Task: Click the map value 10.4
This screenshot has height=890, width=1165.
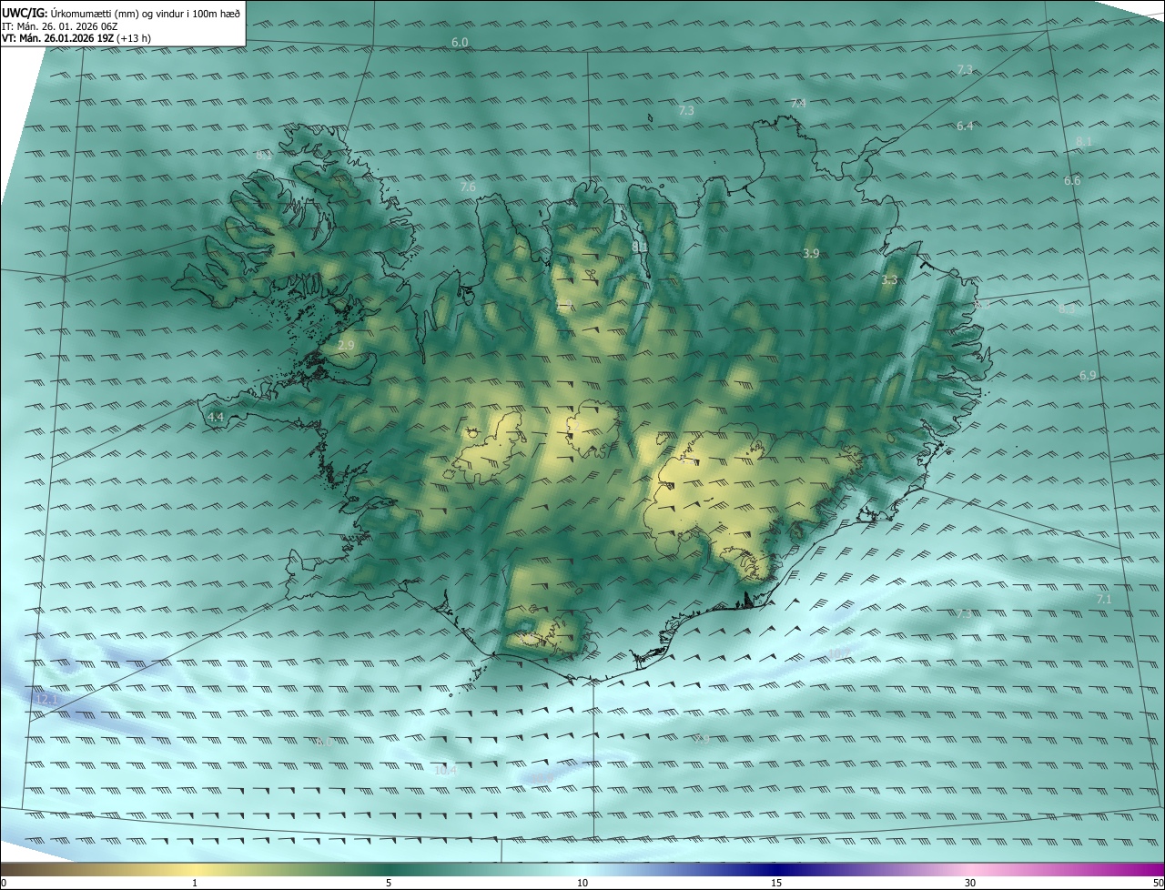Action: coord(446,770)
